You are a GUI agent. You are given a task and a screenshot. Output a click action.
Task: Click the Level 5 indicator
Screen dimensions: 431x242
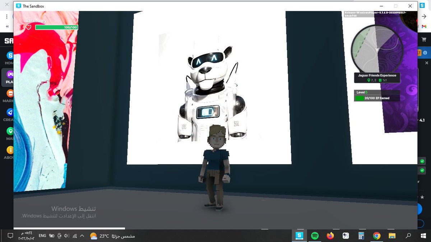[x=362, y=92]
